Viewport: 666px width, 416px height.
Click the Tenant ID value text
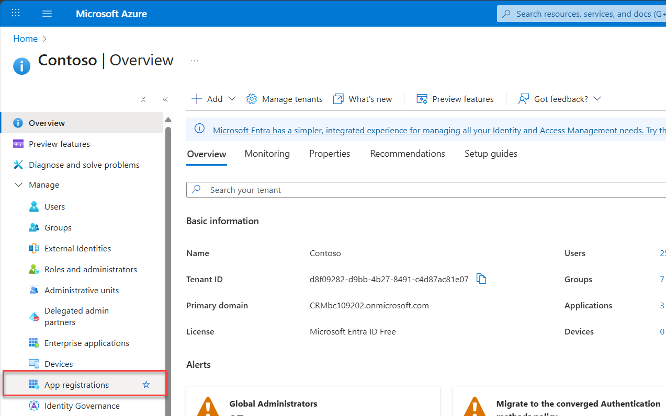click(389, 280)
